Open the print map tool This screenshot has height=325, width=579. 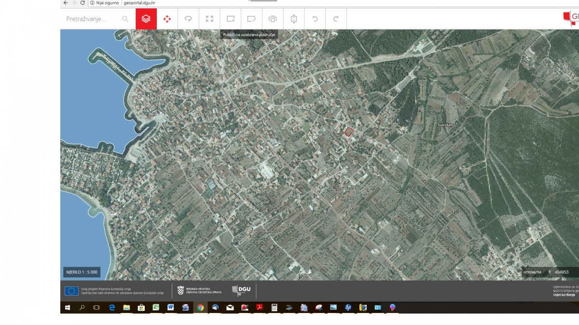click(273, 19)
